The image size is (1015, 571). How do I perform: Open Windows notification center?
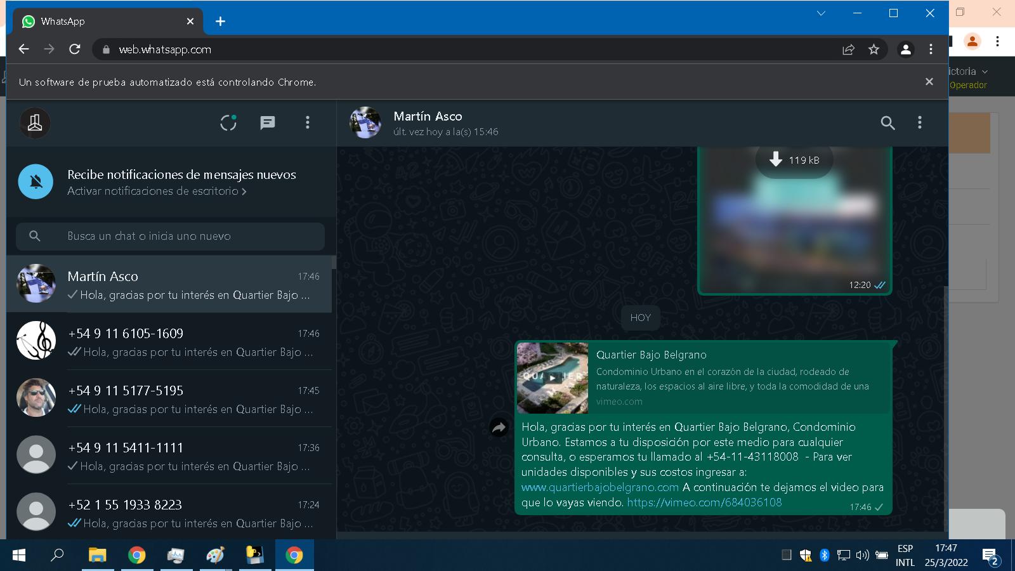[x=991, y=556]
